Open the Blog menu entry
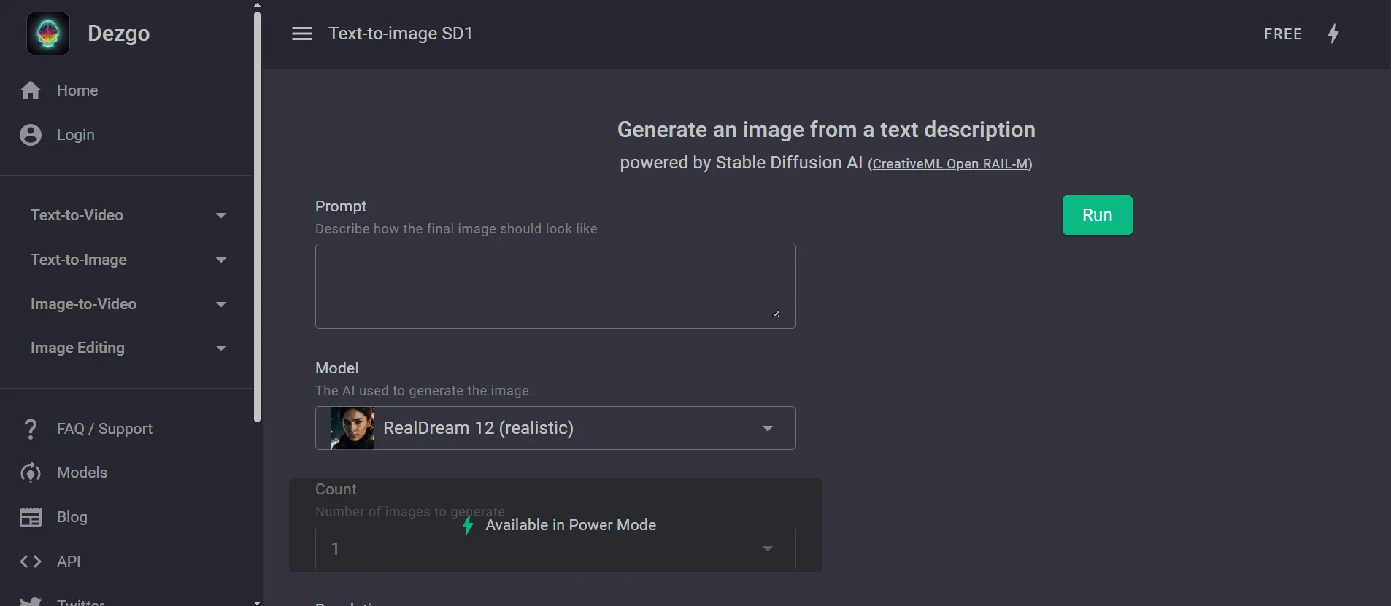This screenshot has width=1391, height=606. coord(72,517)
